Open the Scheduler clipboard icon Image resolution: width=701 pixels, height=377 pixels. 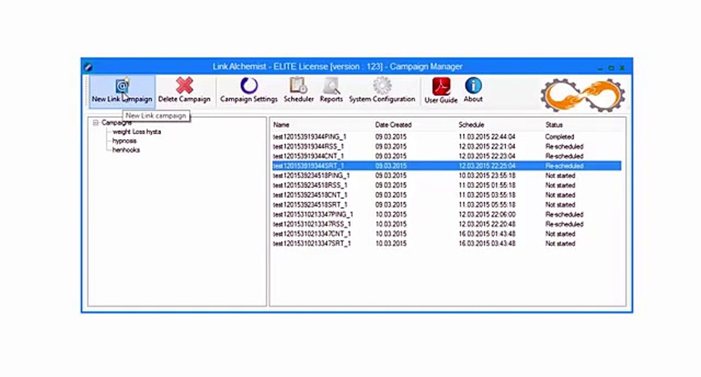298,86
